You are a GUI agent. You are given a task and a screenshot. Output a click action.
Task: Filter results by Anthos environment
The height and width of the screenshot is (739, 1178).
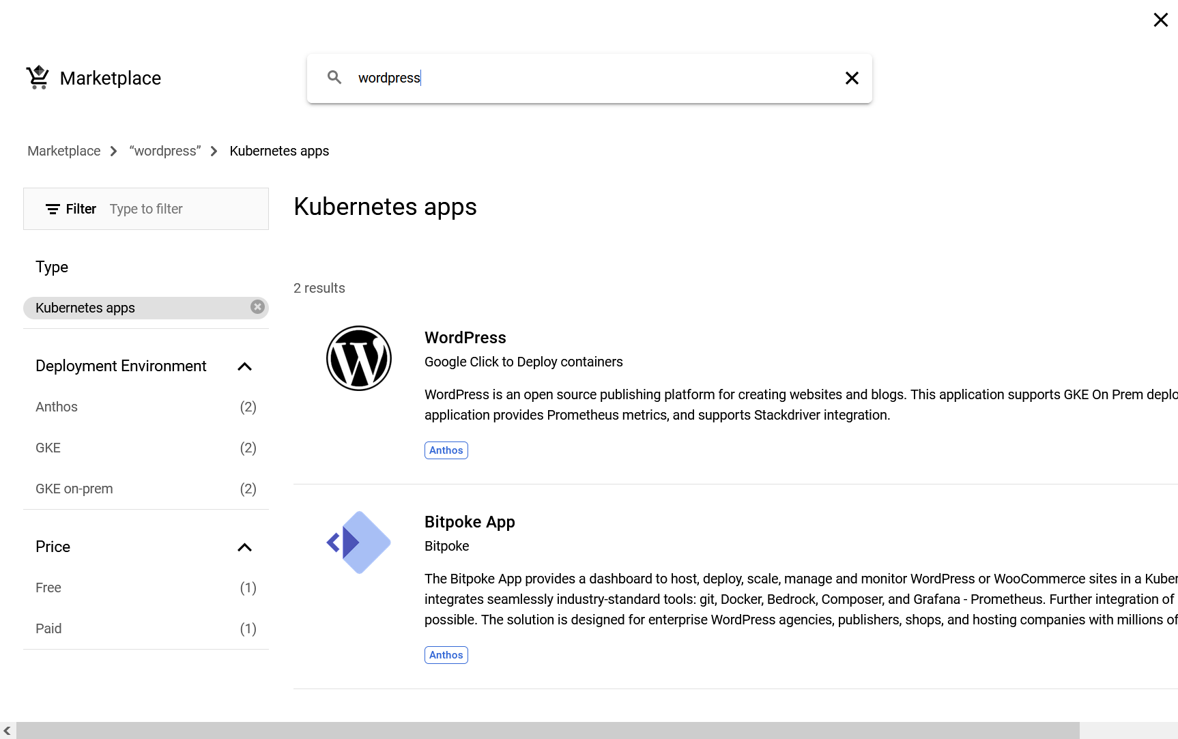(x=57, y=407)
